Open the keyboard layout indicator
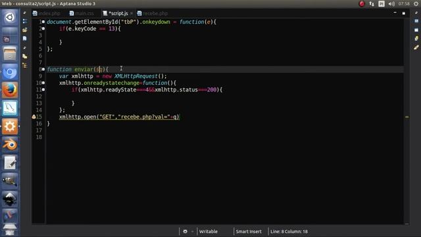This screenshot has width=421, height=237. (382, 4)
